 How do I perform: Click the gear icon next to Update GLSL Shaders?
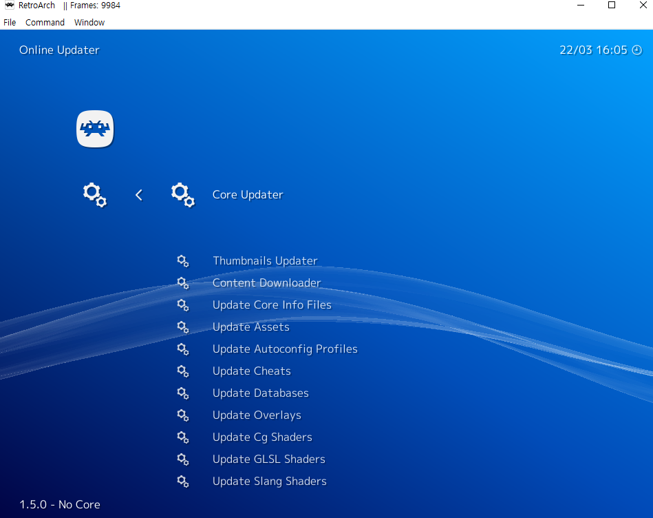(x=183, y=459)
